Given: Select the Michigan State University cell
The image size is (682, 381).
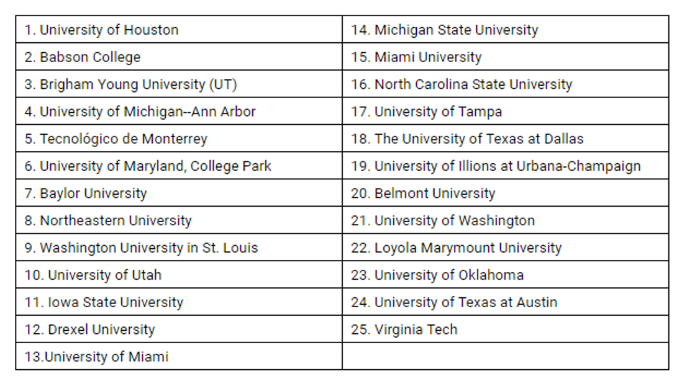Looking at the screenshot, I should (x=444, y=30).
